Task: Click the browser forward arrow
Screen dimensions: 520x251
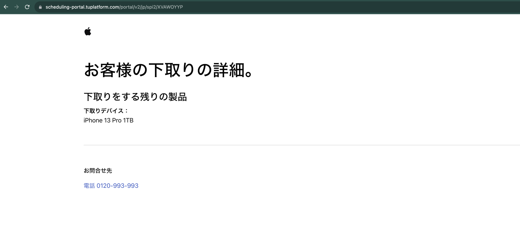Action: (x=17, y=7)
